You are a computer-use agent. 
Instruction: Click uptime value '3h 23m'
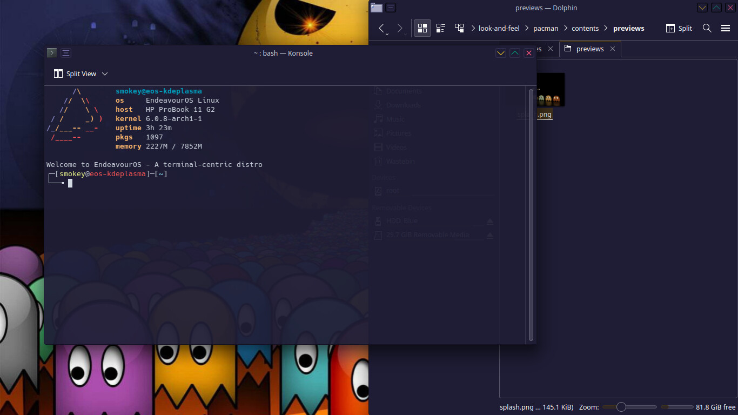coord(159,128)
